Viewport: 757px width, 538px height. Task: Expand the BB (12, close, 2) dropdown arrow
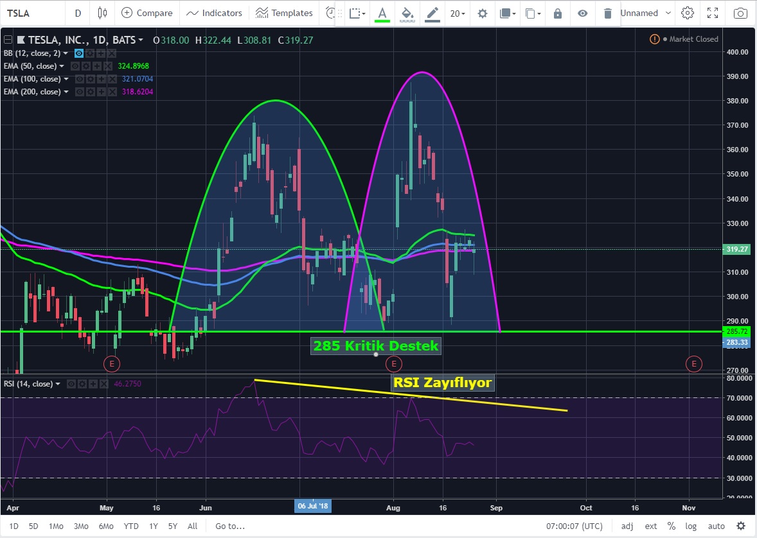[x=66, y=53]
